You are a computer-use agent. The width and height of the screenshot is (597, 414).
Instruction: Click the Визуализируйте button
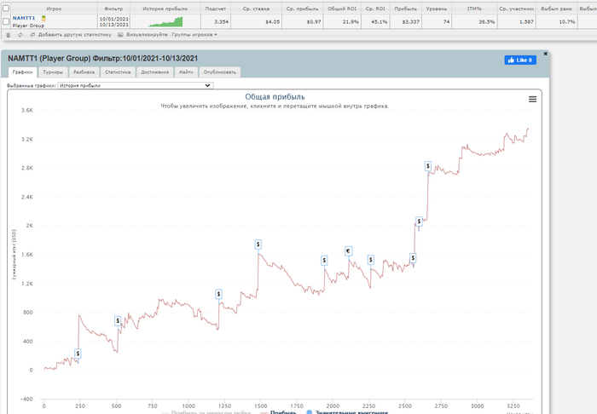click(x=147, y=35)
